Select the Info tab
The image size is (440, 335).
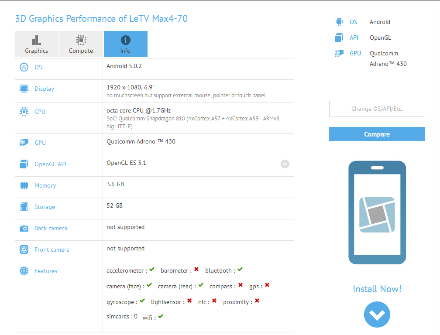pyautogui.click(x=125, y=44)
